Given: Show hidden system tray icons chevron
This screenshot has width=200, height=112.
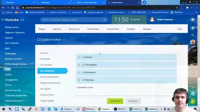Looking at the screenshot, I should coord(161,109).
